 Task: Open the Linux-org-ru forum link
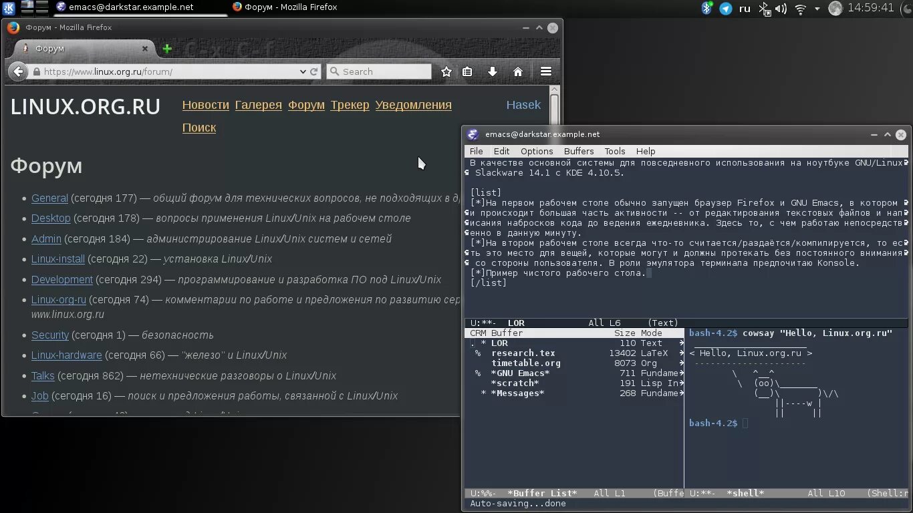[59, 300]
